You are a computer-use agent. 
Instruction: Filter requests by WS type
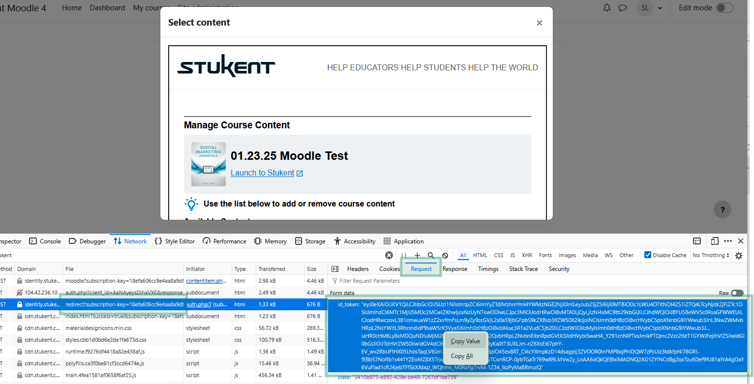tap(608, 255)
